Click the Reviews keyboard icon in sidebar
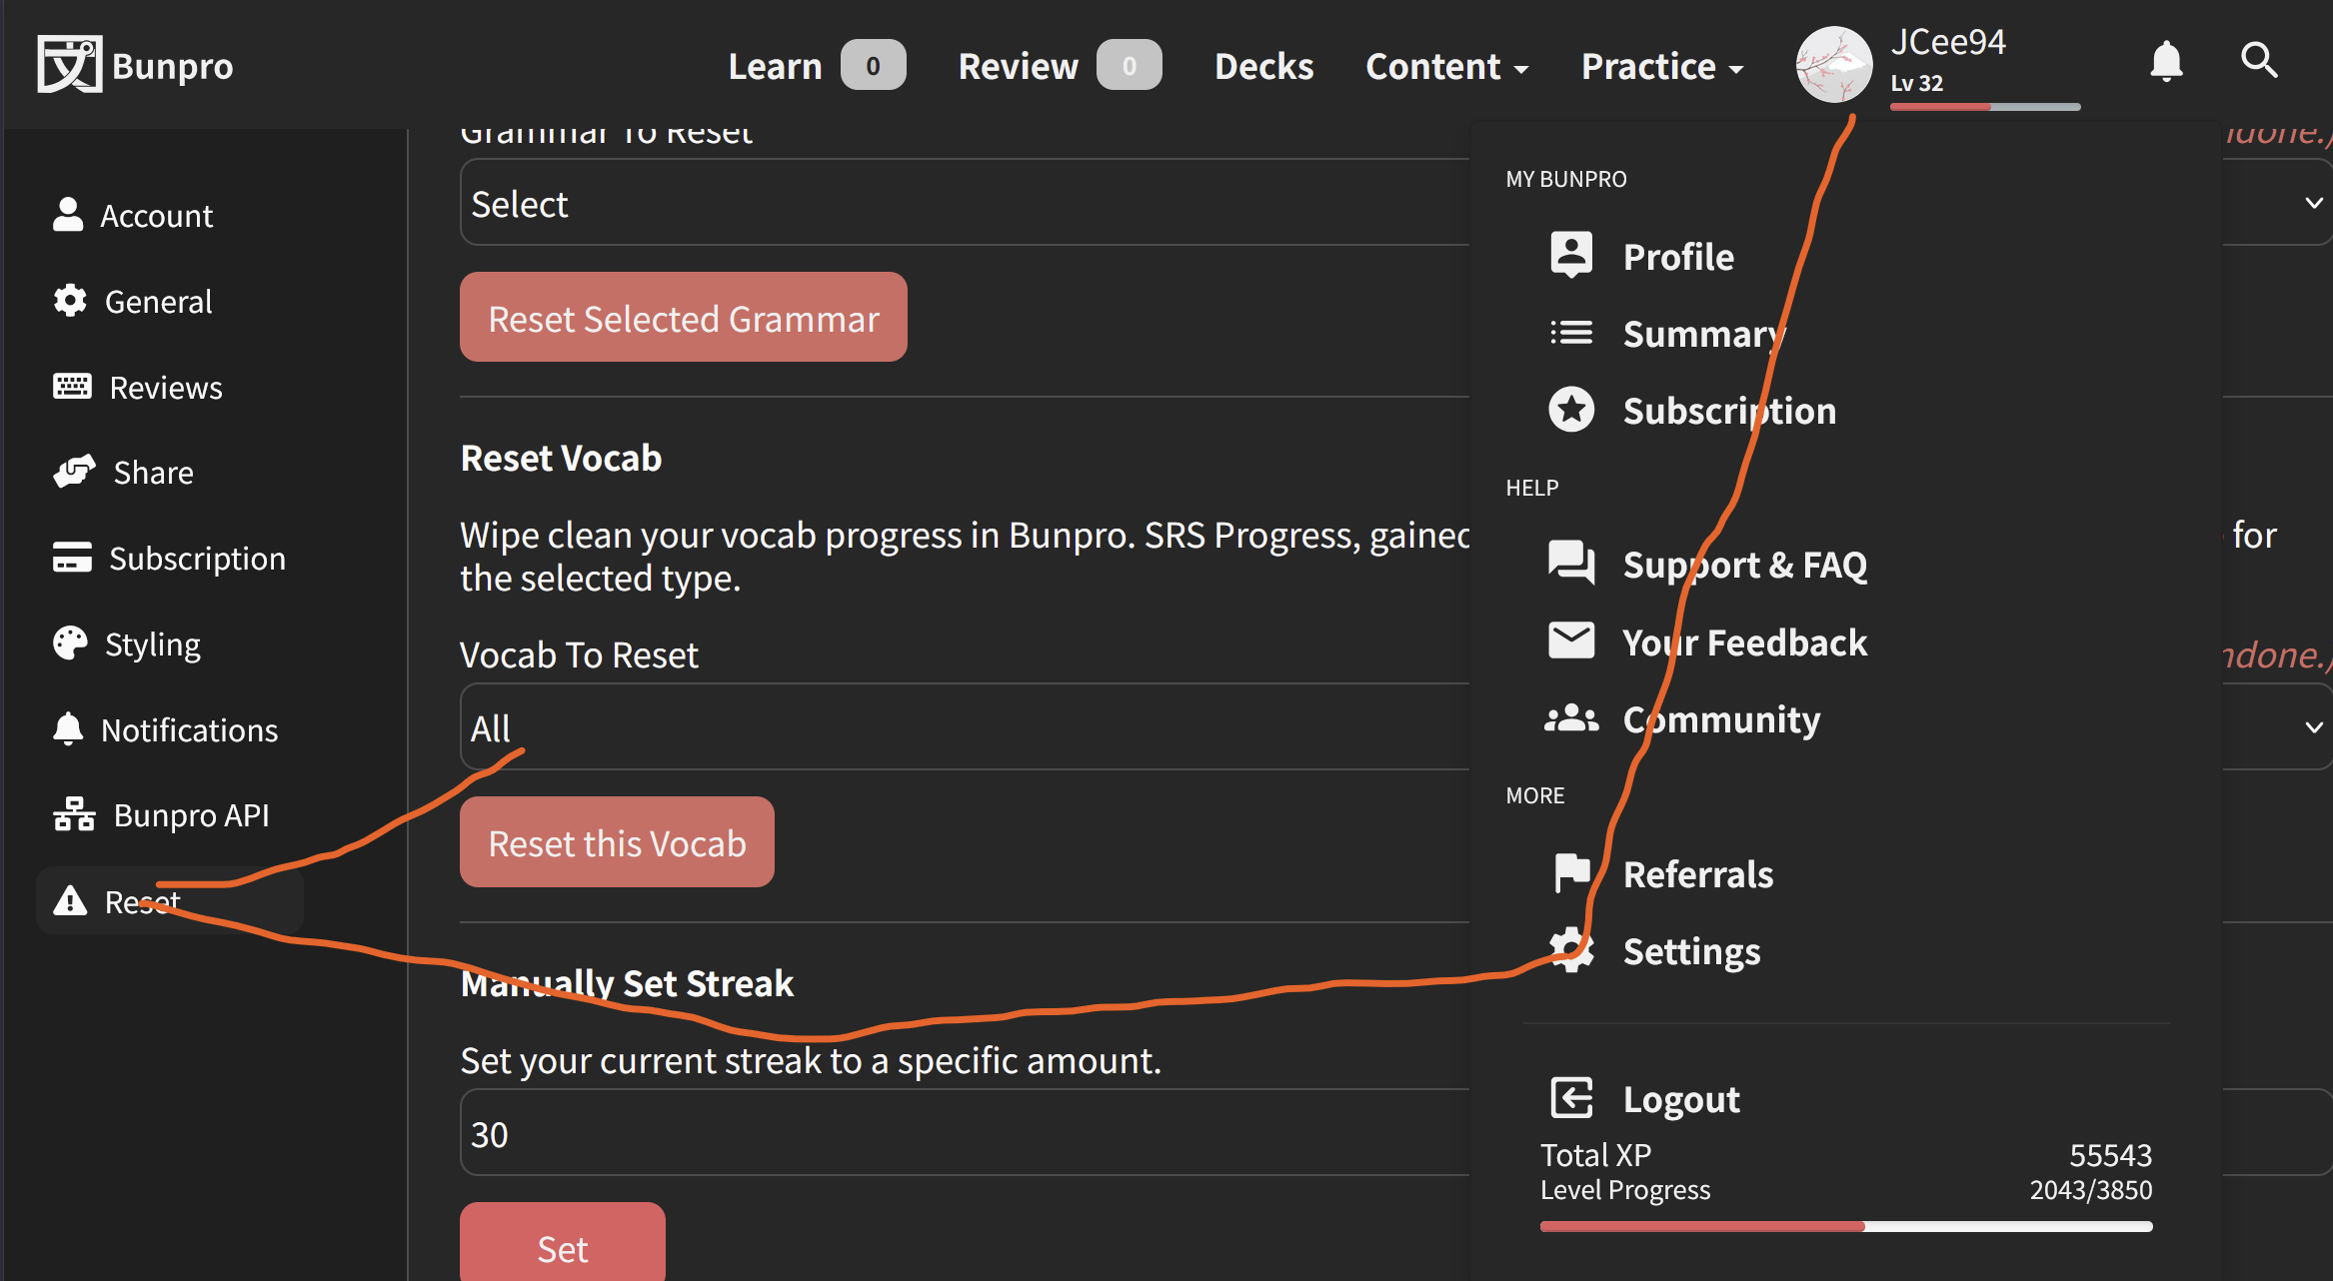 pos(72,387)
